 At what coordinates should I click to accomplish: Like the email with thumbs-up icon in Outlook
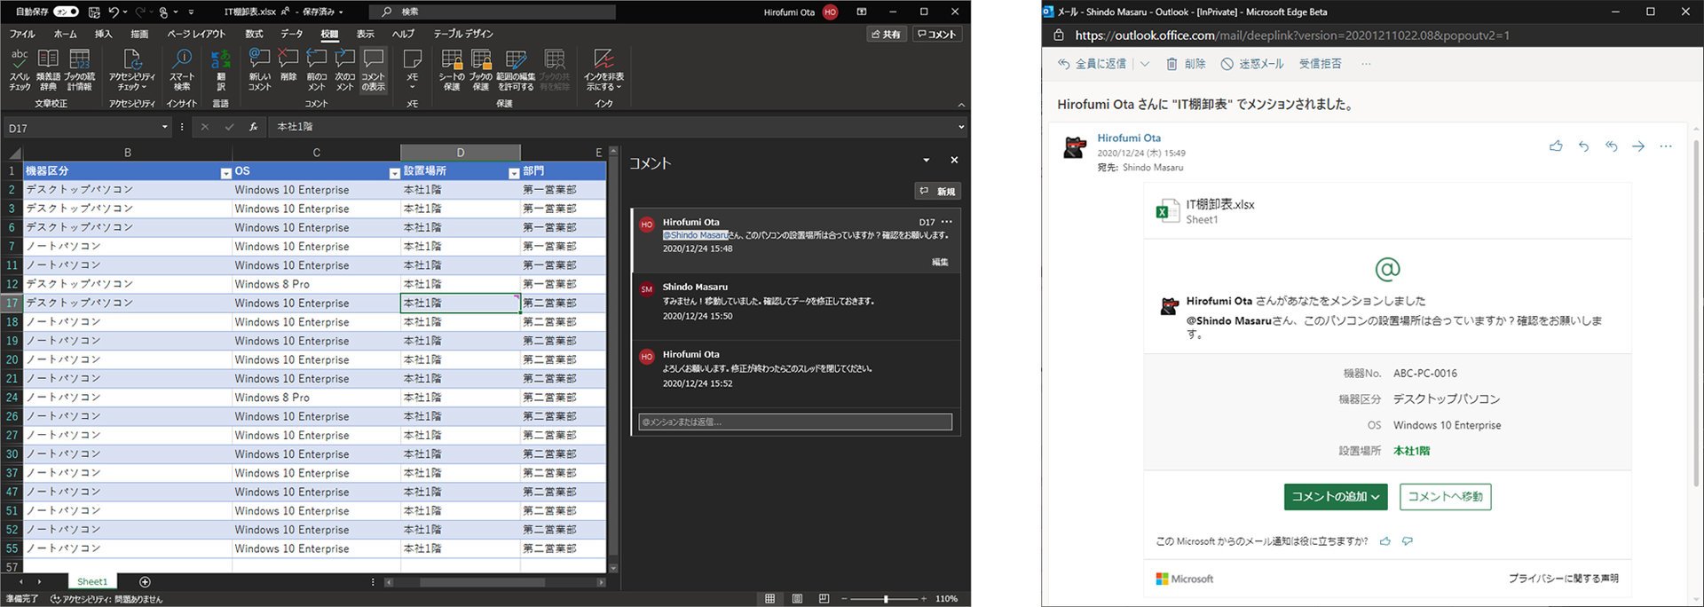click(1556, 146)
